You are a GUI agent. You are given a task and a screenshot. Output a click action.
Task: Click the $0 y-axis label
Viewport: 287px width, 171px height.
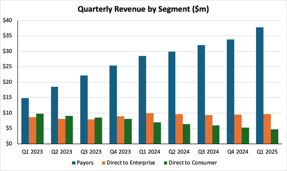point(9,144)
